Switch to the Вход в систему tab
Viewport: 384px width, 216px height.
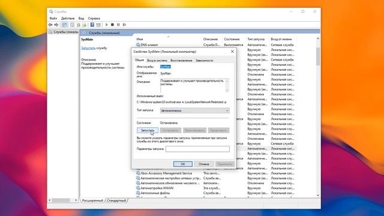pos(157,60)
